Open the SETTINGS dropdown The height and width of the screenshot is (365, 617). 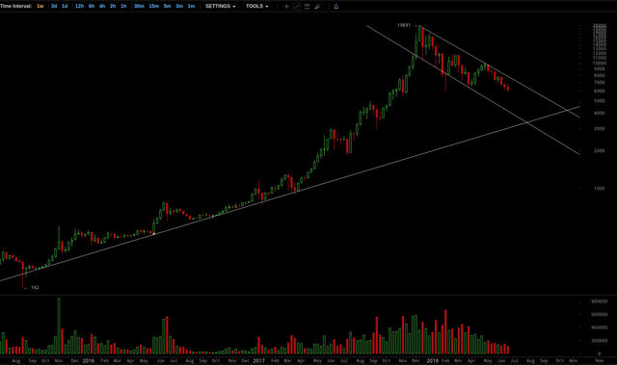(221, 7)
